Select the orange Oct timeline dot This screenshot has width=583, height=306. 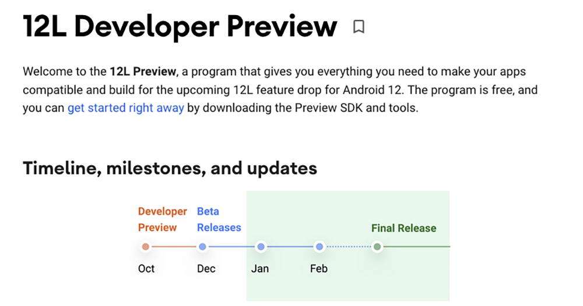(x=146, y=247)
